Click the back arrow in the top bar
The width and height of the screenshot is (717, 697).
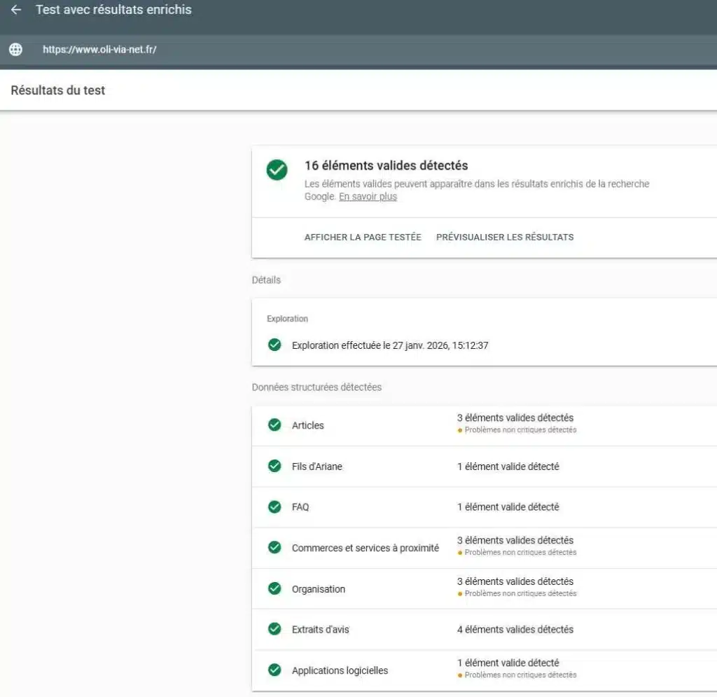coord(16,9)
